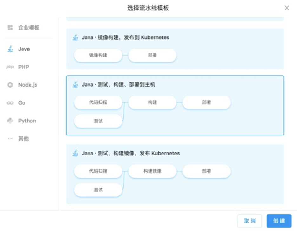The width and height of the screenshot is (297, 231).
Task: Click the 创建 button
Action: (x=279, y=221)
